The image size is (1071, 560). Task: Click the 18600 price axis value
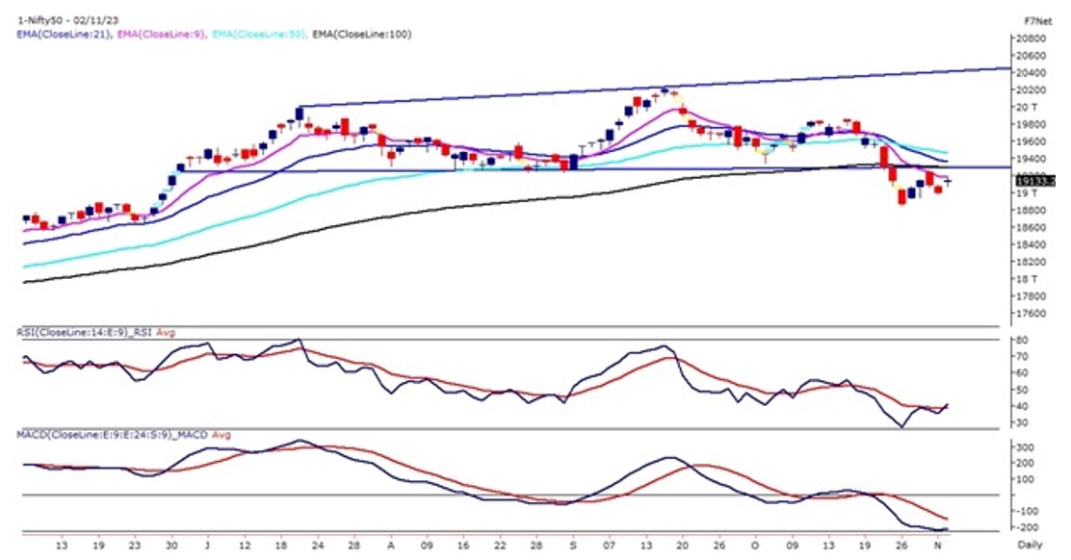(x=1032, y=228)
